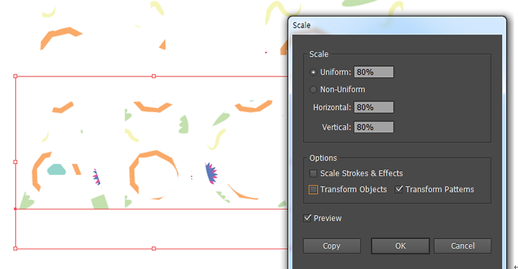Check the Transform Objects checkbox
This screenshot has width=518, height=269.
pyautogui.click(x=313, y=189)
